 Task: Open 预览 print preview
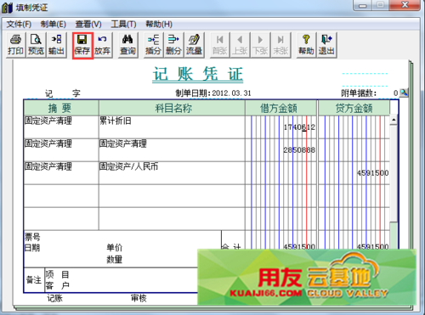pyautogui.click(x=36, y=45)
